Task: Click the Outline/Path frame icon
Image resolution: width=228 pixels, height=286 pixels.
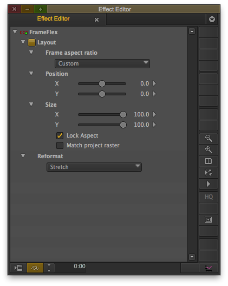Action: 209,219
